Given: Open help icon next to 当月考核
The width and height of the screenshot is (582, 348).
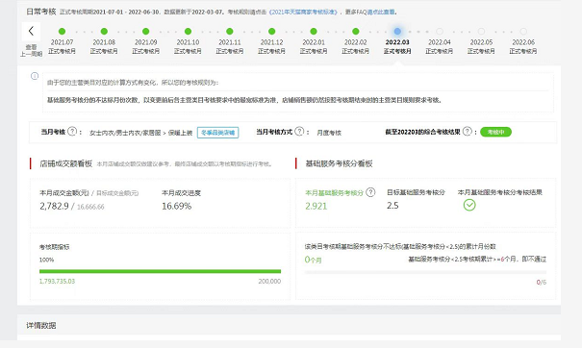Looking at the screenshot, I should [x=73, y=131].
